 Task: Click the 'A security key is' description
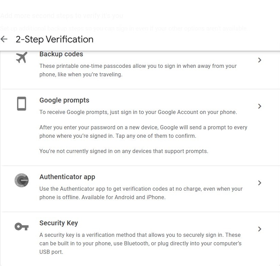click(x=140, y=243)
